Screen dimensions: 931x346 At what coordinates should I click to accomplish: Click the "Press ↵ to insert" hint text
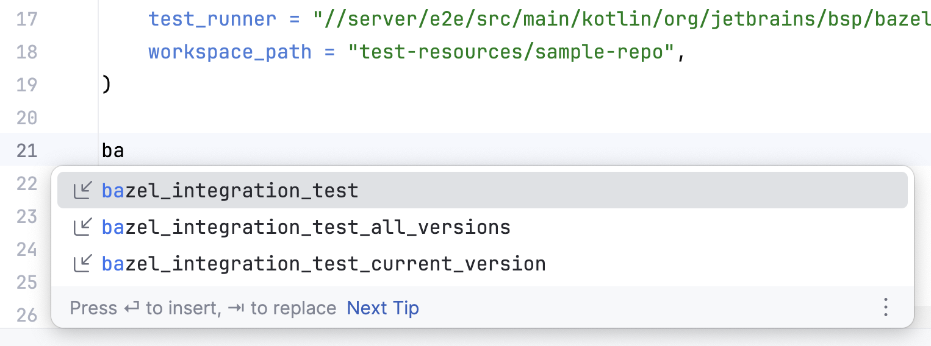pyautogui.click(x=145, y=308)
